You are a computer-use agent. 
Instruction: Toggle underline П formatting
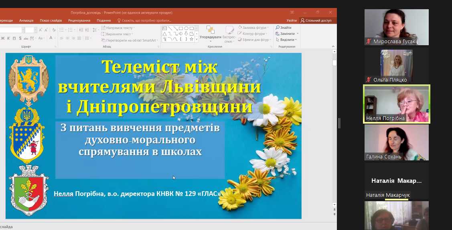tap(14, 38)
